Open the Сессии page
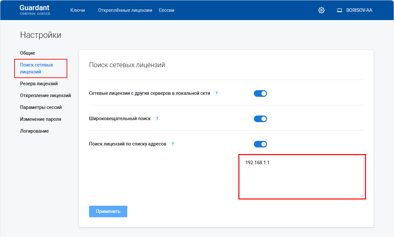 click(x=167, y=10)
